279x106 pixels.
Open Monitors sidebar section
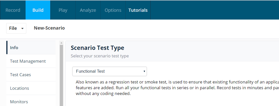pyautogui.click(x=31, y=101)
